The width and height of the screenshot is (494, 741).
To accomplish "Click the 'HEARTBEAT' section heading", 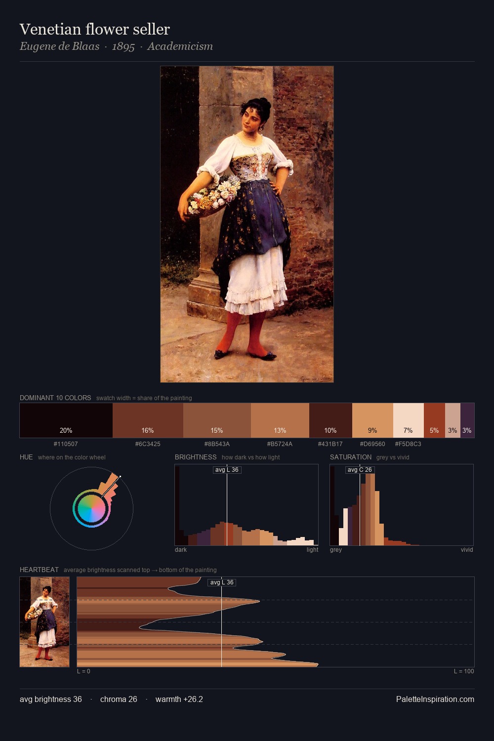I will 39,570.
